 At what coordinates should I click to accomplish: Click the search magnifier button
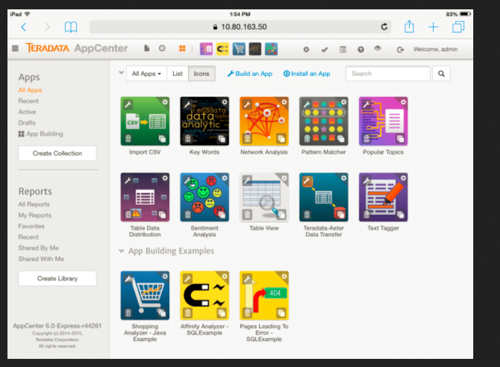tap(441, 74)
